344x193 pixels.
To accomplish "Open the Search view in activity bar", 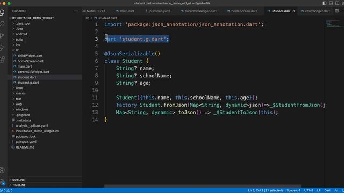I will tap(2, 24).
